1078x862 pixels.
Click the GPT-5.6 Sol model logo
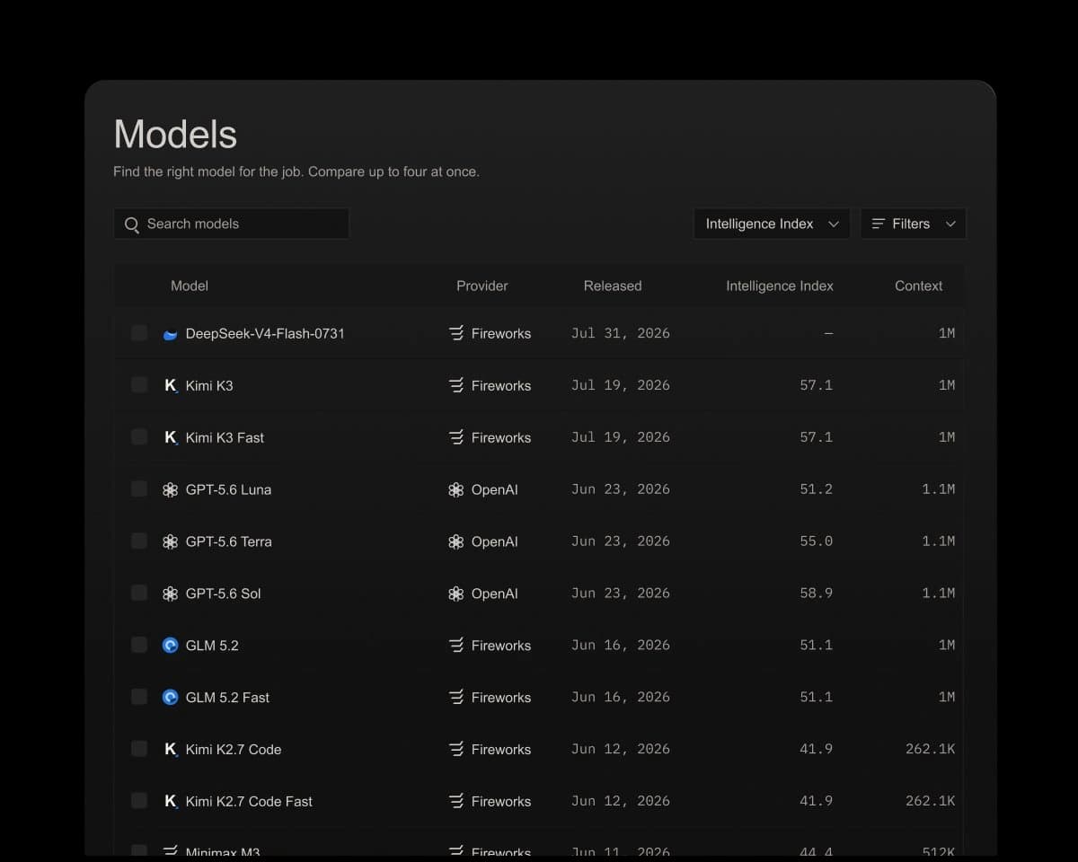tap(170, 594)
